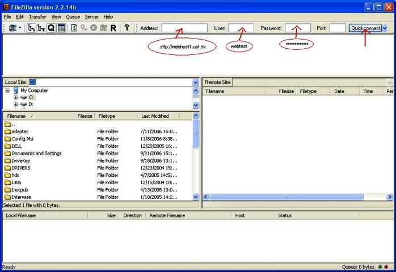
Task: Click the Help question mark icon
Action: [127, 28]
